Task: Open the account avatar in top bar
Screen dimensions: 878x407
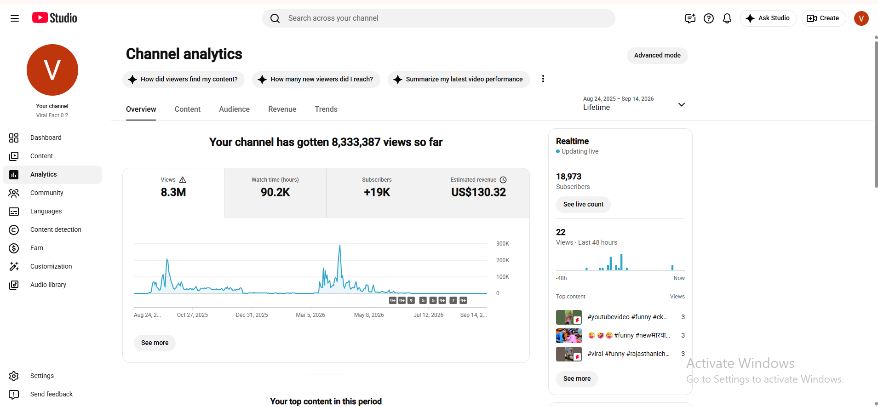Action: [x=861, y=18]
